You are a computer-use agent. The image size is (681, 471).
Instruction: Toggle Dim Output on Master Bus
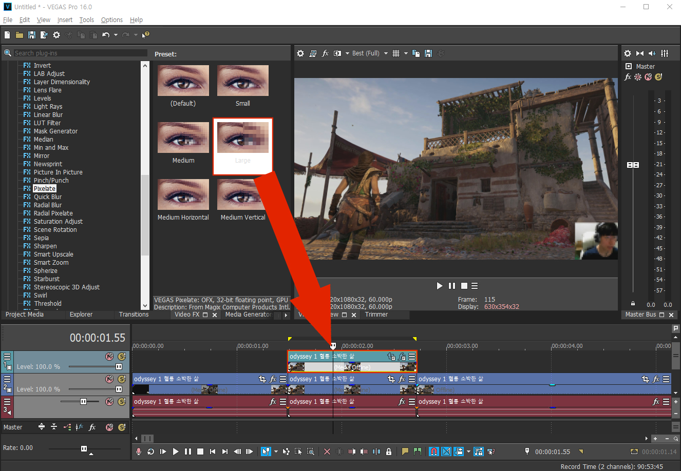[x=652, y=53]
